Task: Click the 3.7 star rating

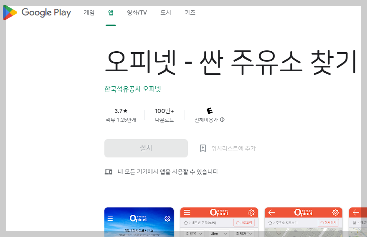Action: [x=121, y=111]
